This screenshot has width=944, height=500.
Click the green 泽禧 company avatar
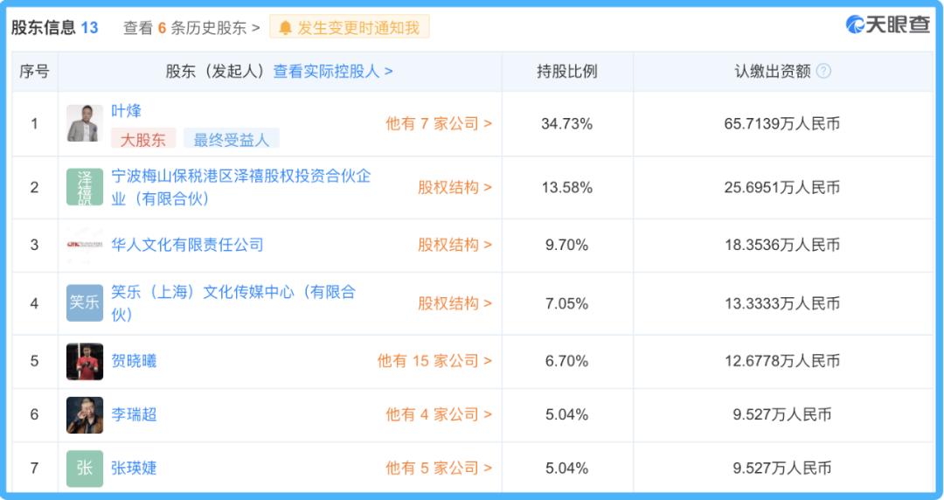(85, 187)
